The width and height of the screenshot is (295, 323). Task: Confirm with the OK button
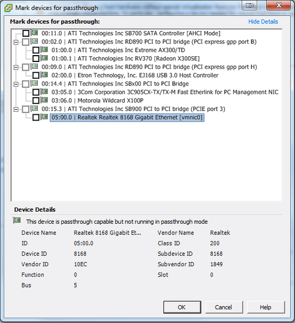pos(182,307)
